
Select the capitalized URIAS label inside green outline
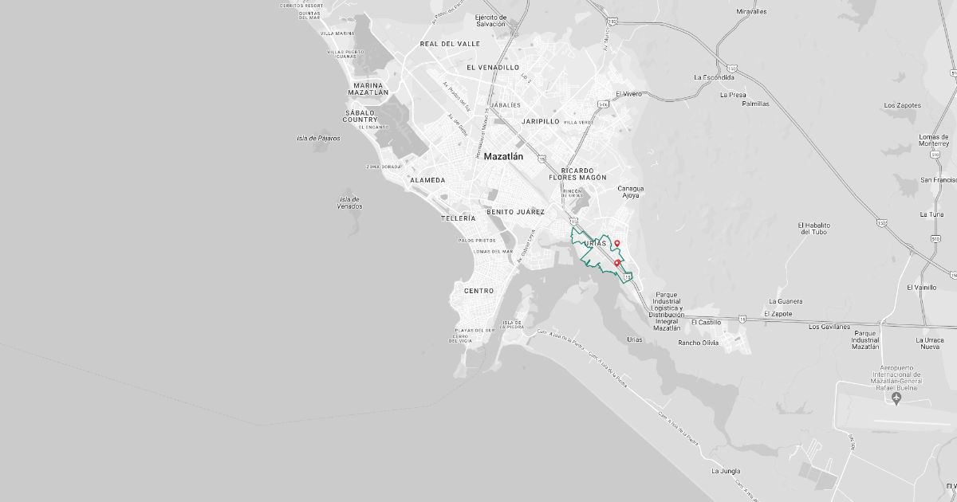pos(595,242)
